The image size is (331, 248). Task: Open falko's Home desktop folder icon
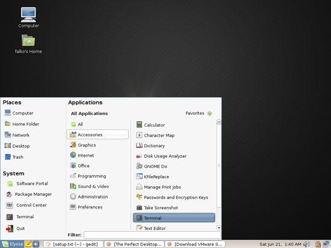coord(28,40)
